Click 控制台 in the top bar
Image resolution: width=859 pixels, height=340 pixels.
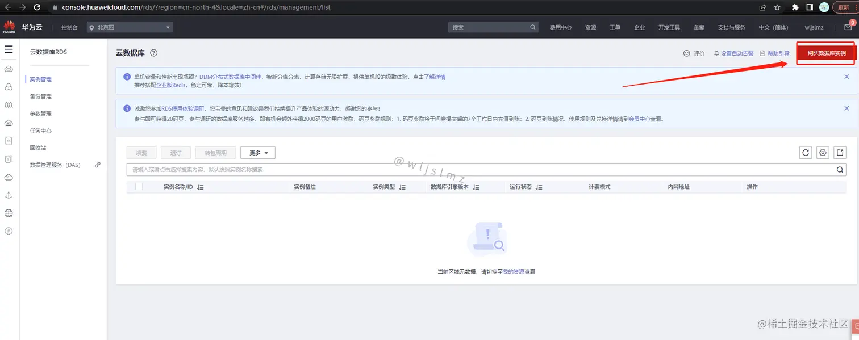(69, 27)
